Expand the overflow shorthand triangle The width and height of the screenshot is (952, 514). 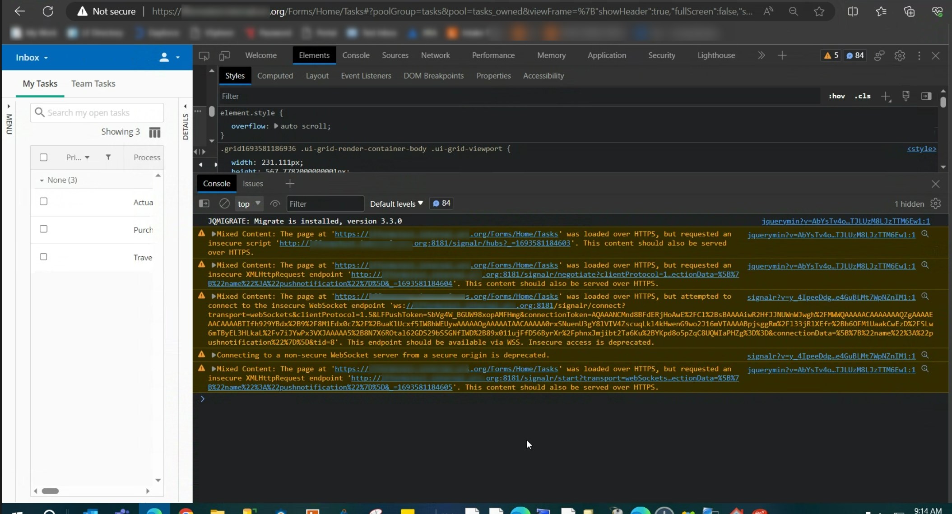(x=276, y=126)
